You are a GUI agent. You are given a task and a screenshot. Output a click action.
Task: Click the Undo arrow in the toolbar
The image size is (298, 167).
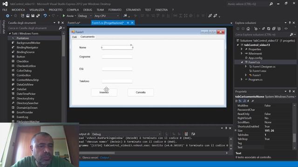45,16
